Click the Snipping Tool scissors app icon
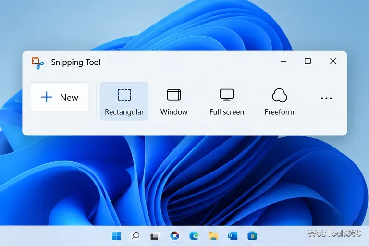The height and width of the screenshot is (246, 369). [37, 62]
